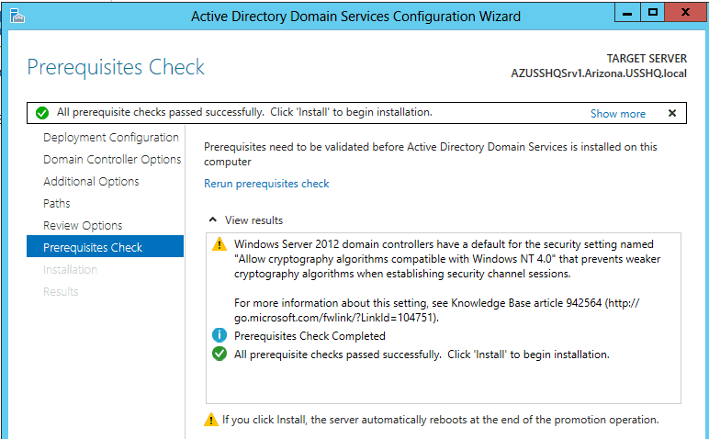Click Rerun prerequisites check link
The height and width of the screenshot is (439, 709).
point(266,184)
